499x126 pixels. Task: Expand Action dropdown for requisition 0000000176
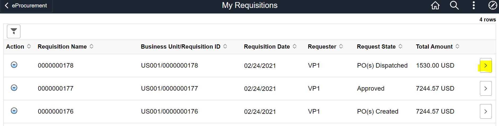pyautogui.click(x=14, y=111)
